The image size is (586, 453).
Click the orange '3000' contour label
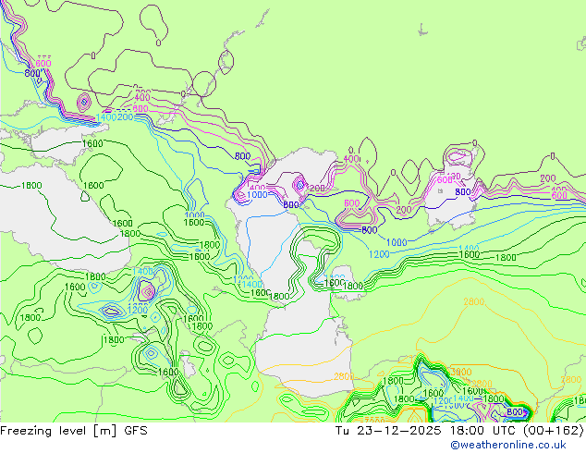coord(461,372)
